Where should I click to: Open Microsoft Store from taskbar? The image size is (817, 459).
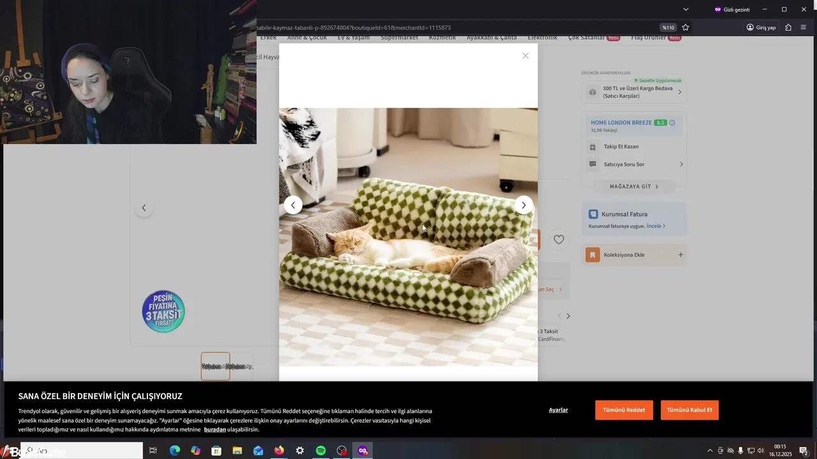tap(216, 451)
